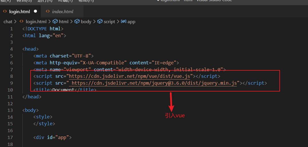Click the cube icon beside body breadcrumb
This screenshot has width=308, height=147.
click(x=78, y=21)
